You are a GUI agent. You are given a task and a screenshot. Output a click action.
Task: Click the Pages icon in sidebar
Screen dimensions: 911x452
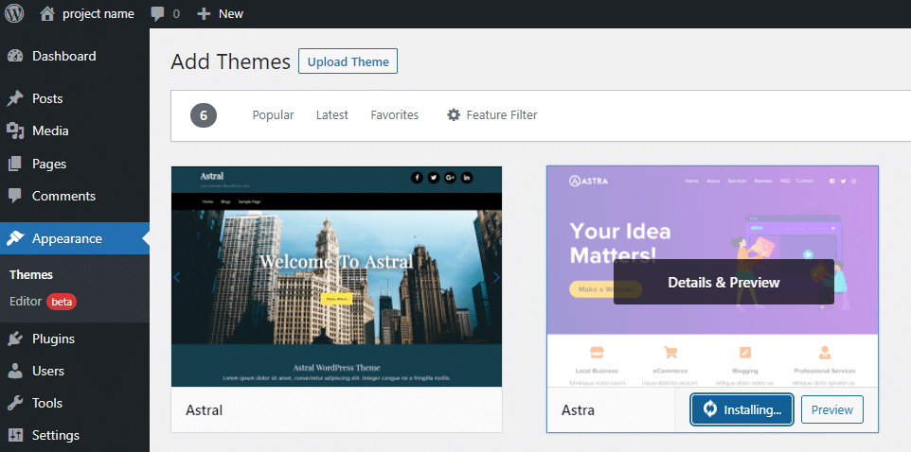[15, 165]
